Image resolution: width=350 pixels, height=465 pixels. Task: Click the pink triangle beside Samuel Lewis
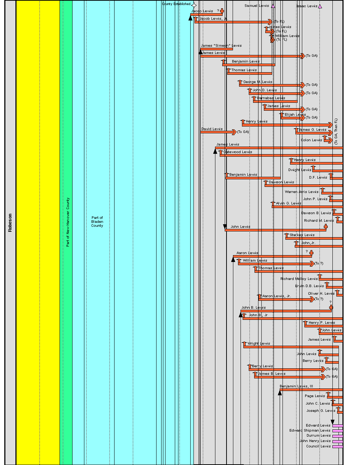(x=273, y=5)
